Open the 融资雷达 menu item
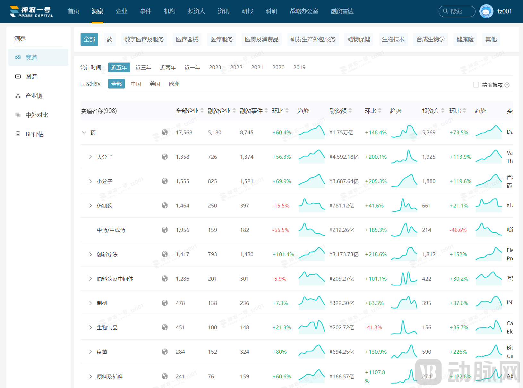 click(342, 11)
